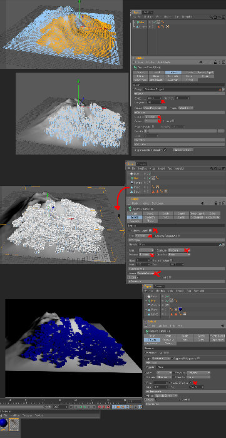Click the back arrow in the top Attributes panel
Image resolution: width=226 pixels, height=438 pixels.
click(201, 63)
